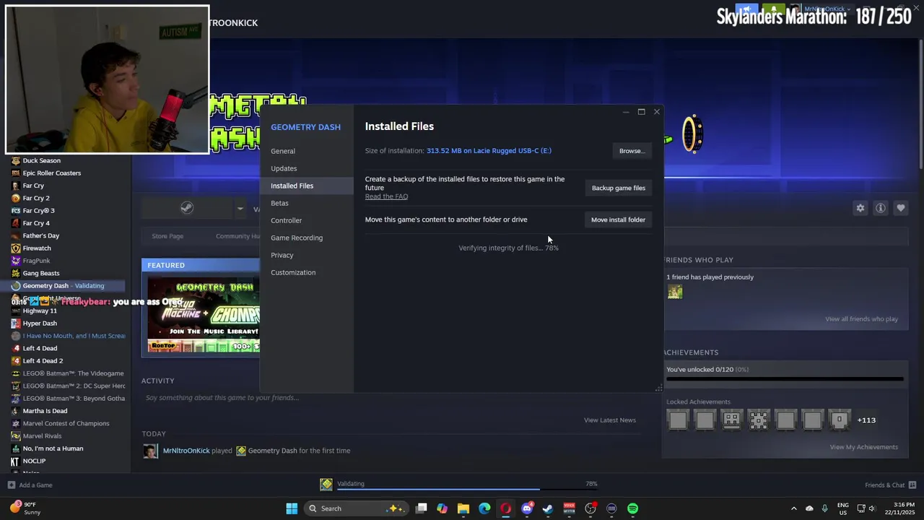Click the Far Cry 2 game icon
This screenshot has height=520, width=924.
point(15,198)
